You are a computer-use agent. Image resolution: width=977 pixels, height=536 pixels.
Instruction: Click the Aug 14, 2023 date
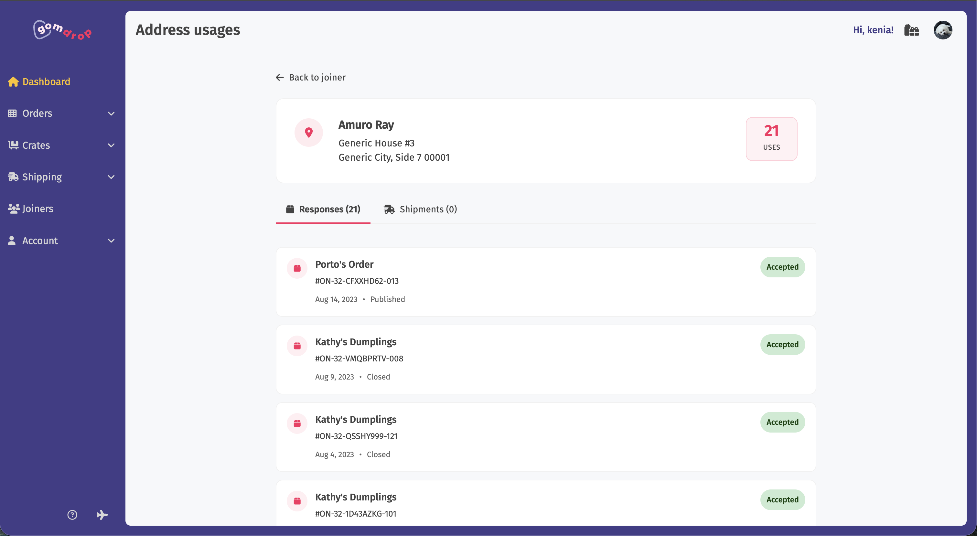pyautogui.click(x=336, y=299)
